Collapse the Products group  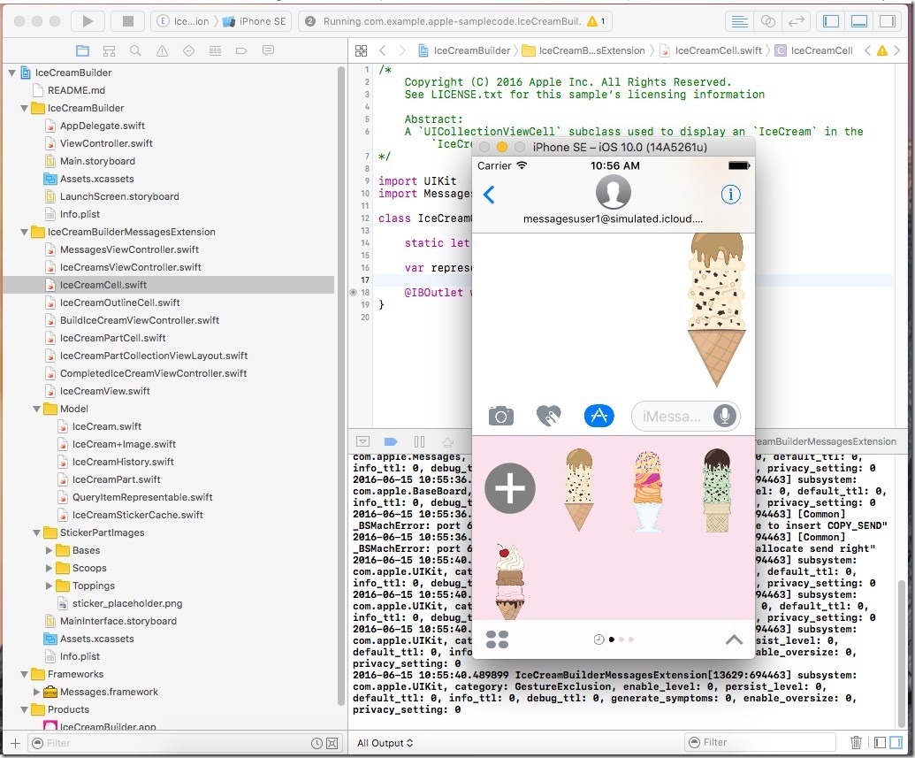24,710
